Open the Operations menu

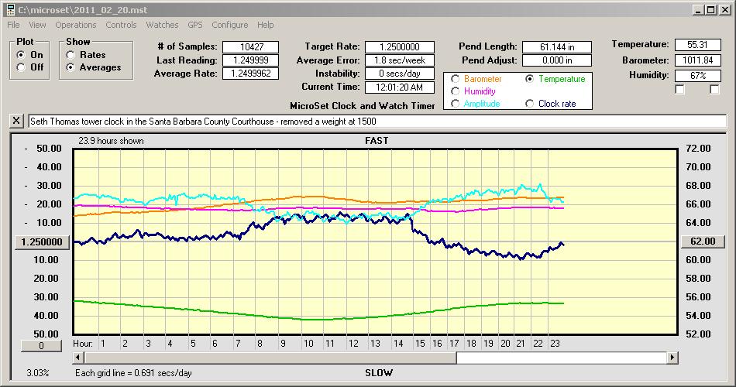[x=76, y=25]
